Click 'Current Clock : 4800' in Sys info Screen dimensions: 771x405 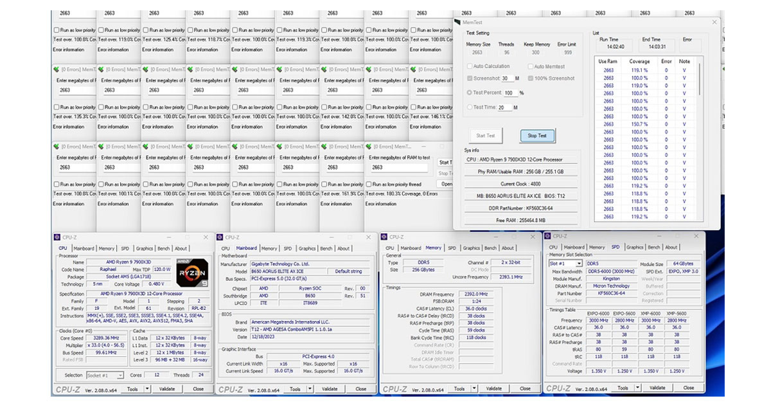click(x=520, y=184)
